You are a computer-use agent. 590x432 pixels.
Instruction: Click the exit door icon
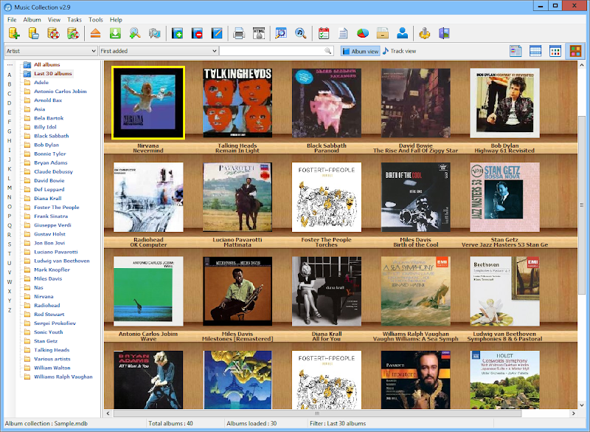click(445, 33)
